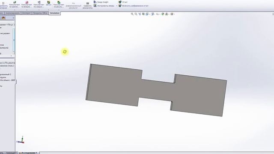Screen dimensions: 274x154
Task: Click the vertical scrollbar in left panel
Action: pos(14,40)
